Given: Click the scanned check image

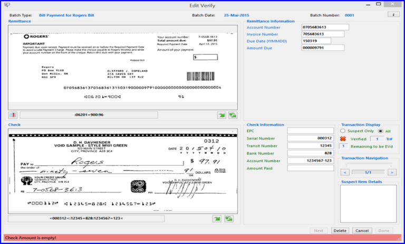Looking at the screenshot, I should (x=123, y=171).
